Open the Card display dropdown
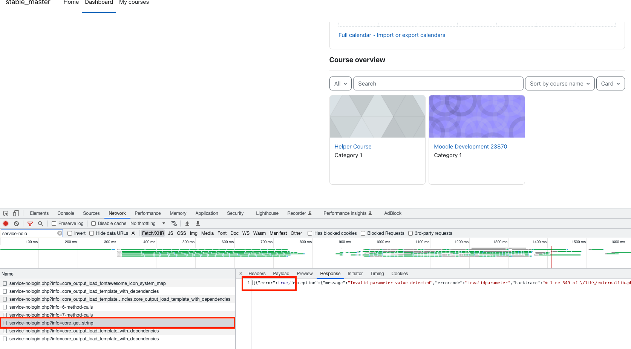The width and height of the screenshot is (631, 349). click(x=610, y=84)
